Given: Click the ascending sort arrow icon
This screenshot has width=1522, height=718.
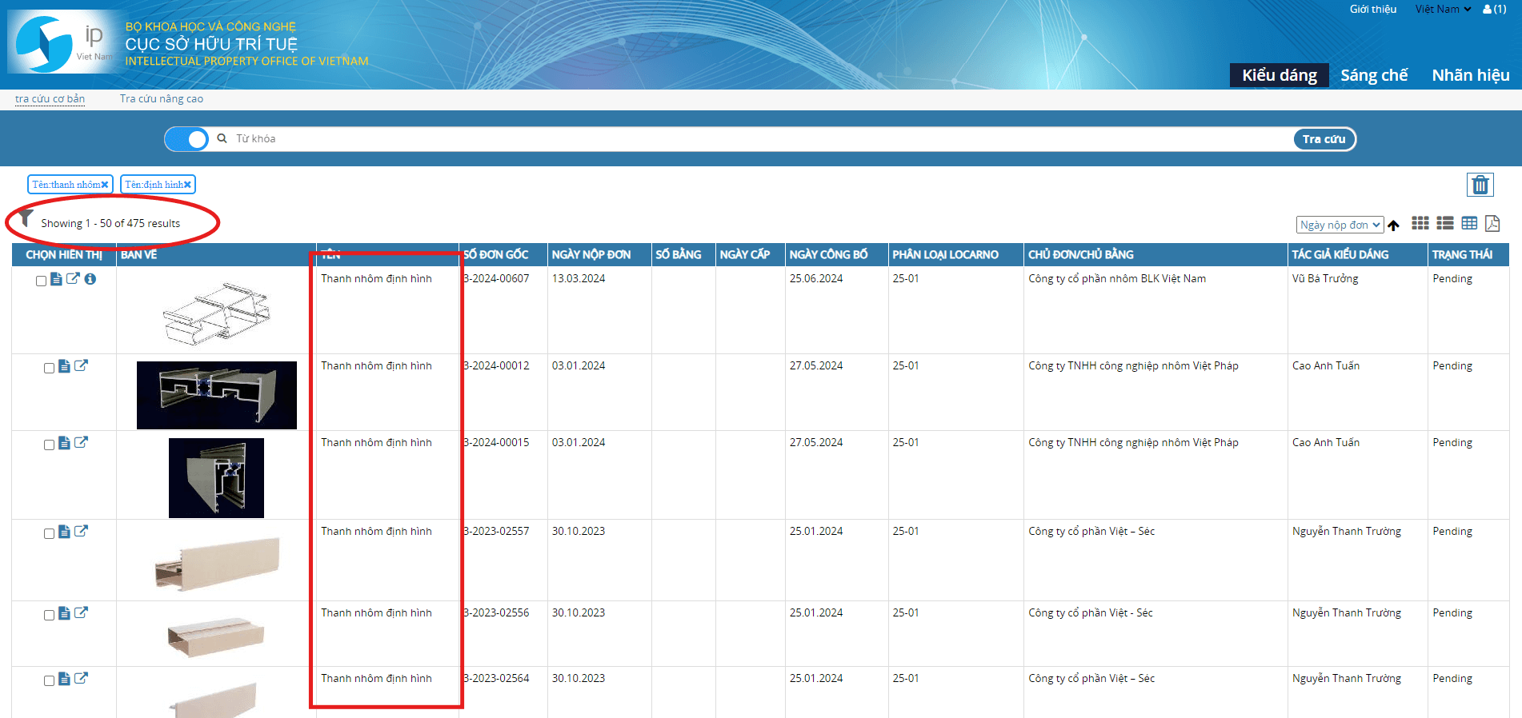Looking at the screenshot, I should coord(1393,225).
